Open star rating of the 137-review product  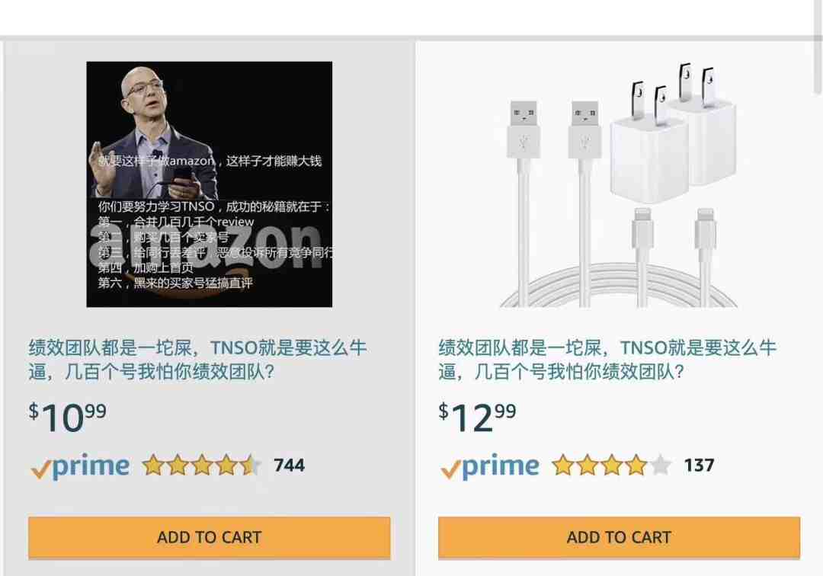click(x=611, y=465)
